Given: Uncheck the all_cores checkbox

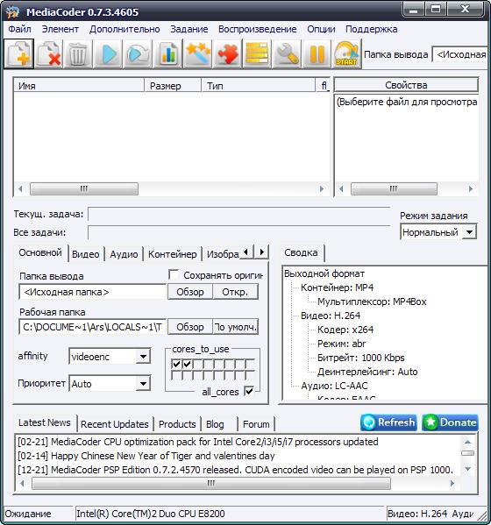Looking at the screenshot, I should click(249, 391).
